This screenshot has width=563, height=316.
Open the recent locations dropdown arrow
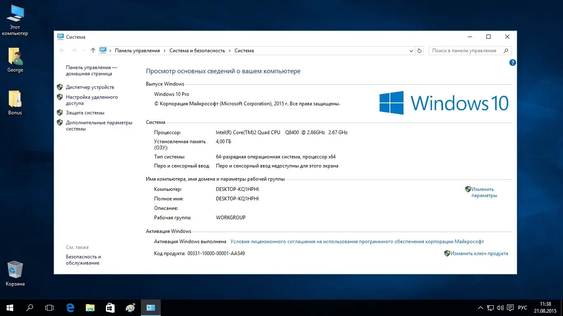coord(84,51)
